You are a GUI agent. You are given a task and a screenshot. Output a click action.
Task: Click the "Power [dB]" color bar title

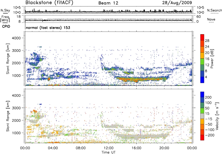pos(212,59)
